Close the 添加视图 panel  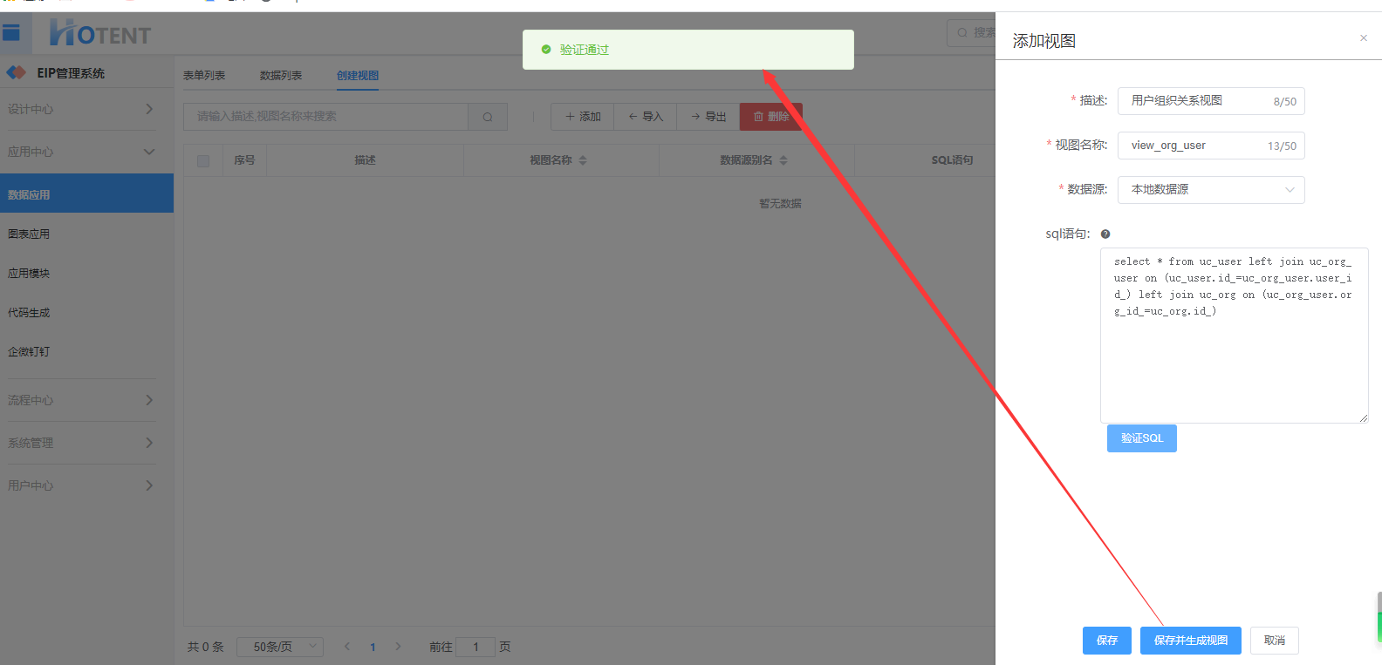click(1364, 37)
